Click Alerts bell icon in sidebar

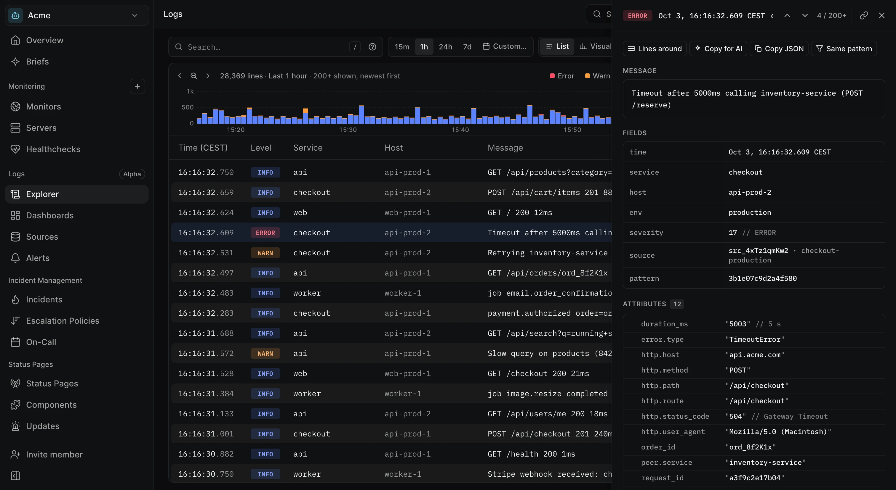(76, 258)
